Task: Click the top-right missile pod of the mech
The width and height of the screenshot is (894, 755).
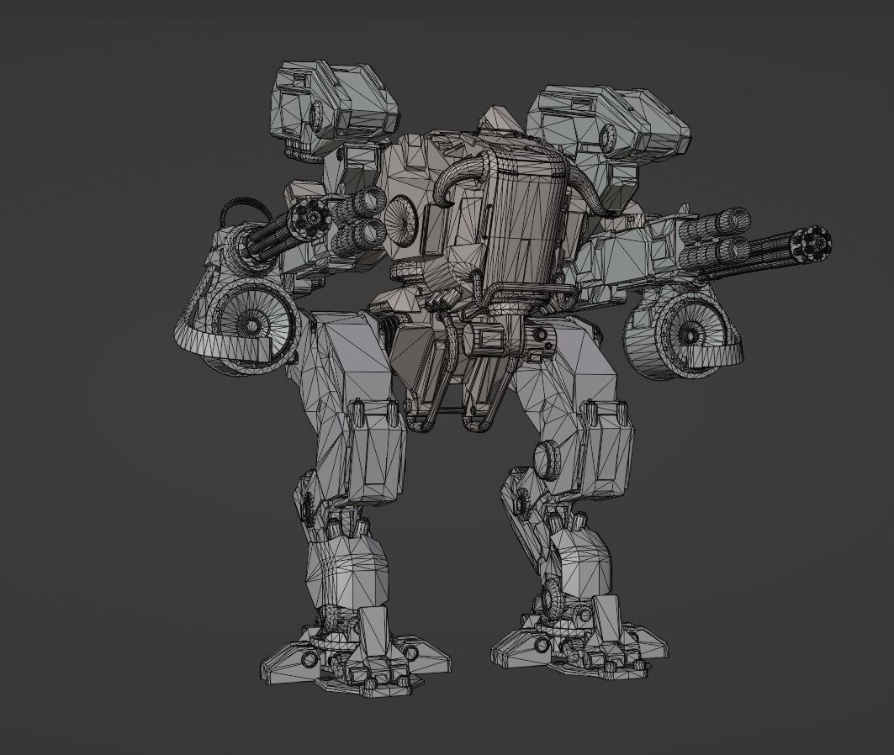Action: (609, 124)
